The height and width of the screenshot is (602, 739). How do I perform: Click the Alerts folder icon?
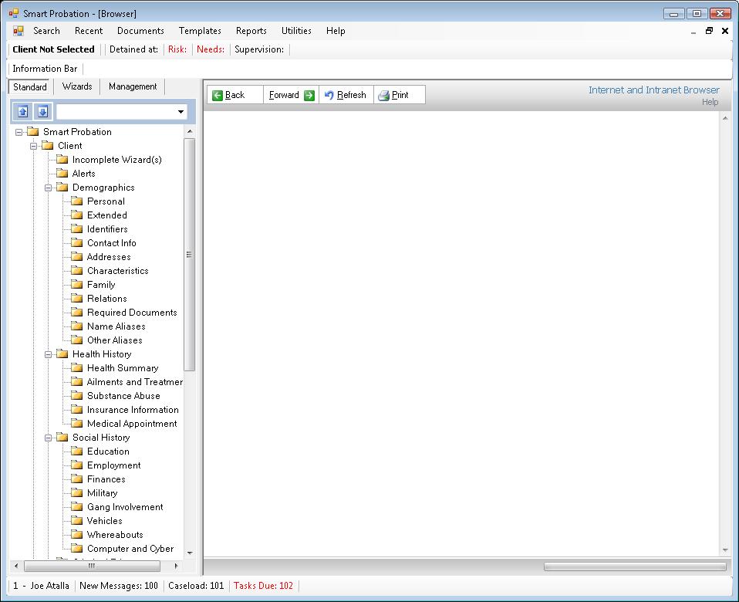pyautogui.click(x=62, y=173)
